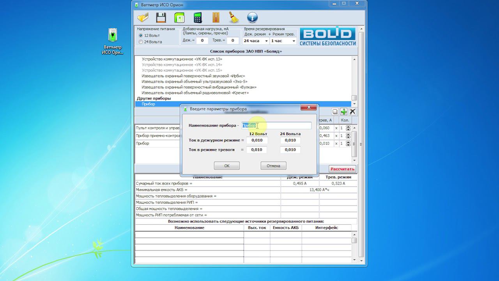This screenshot has height=281, width=499.
Task: Select the 12 Вольт radio button
Action: click(141, 36)
